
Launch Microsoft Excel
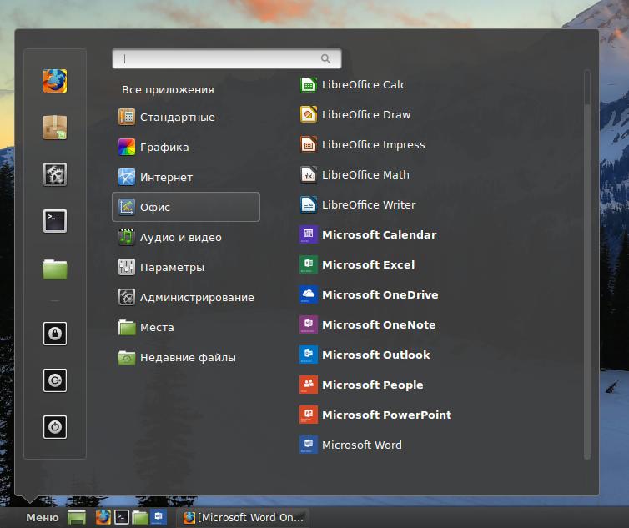pyautogui.click(x=357, y=264)
